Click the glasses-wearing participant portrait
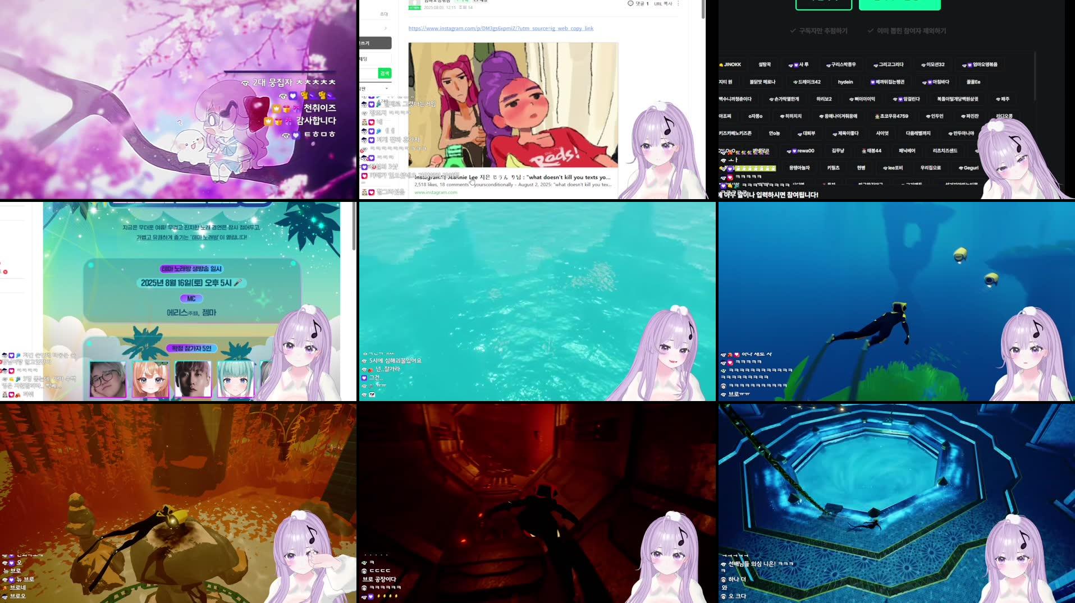Screen dimensions: 1075x603 coord(108,379)
